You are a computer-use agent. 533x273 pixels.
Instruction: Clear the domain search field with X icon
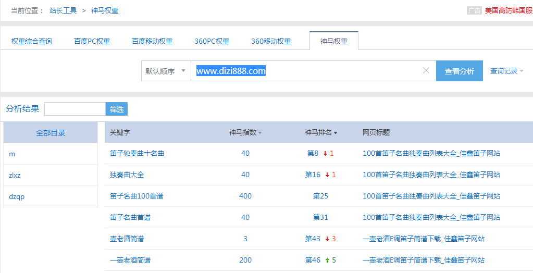coord(426,71)
